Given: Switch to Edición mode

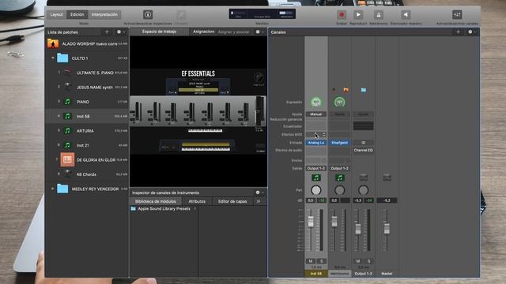Looking at the screenshot, I should point(77,14).
